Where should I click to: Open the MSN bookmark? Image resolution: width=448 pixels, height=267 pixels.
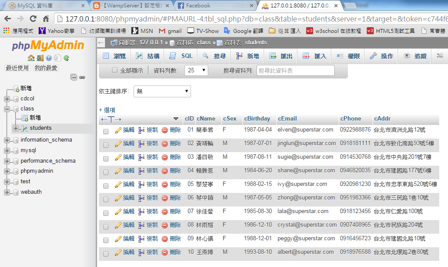[142, 31]
